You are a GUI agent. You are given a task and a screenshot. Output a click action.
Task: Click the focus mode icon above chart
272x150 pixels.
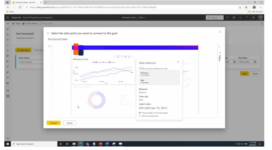(129, 57)
